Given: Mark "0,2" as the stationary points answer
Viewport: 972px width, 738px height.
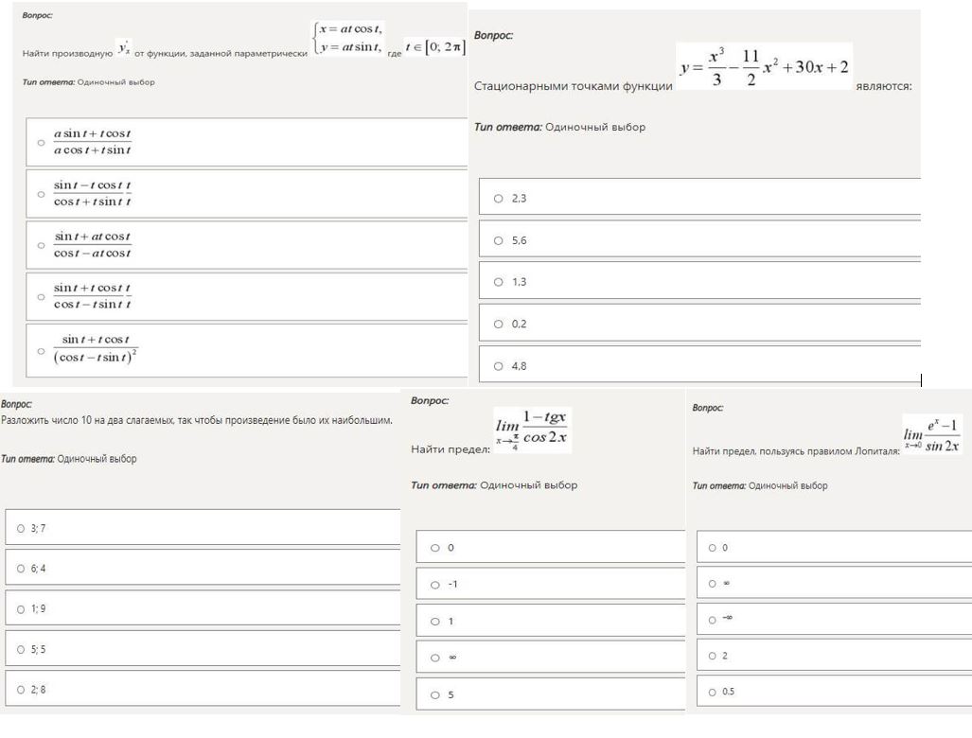Looking at the screenshot, I should coord(499,324).
